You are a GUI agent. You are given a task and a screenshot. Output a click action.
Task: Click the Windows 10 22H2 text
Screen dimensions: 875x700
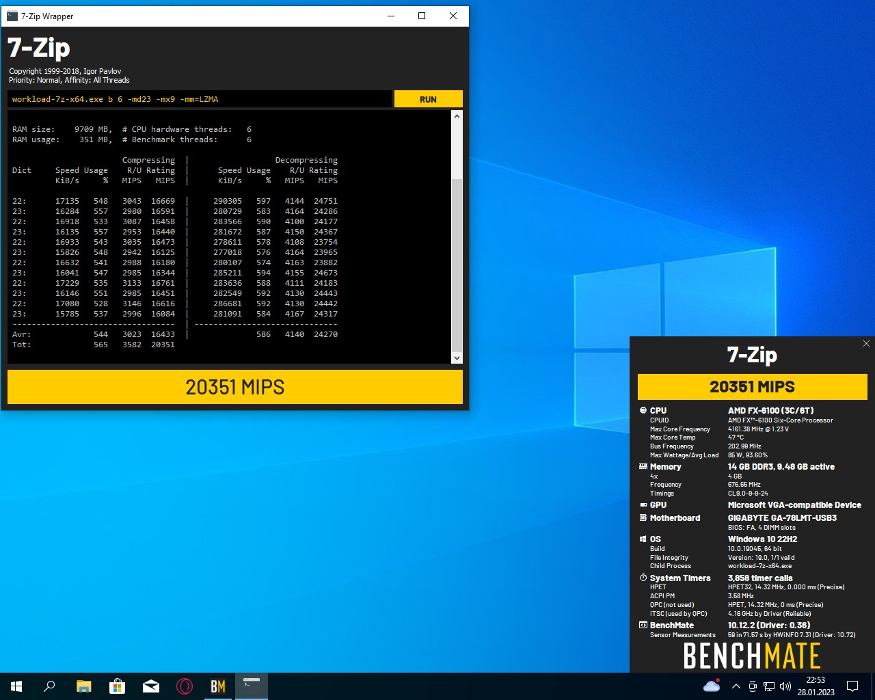click(762, 539)
